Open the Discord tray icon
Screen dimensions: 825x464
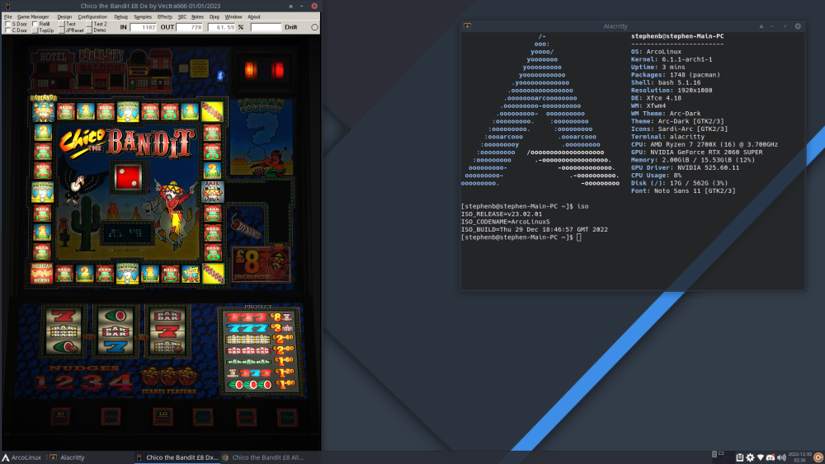coord(771,457)
